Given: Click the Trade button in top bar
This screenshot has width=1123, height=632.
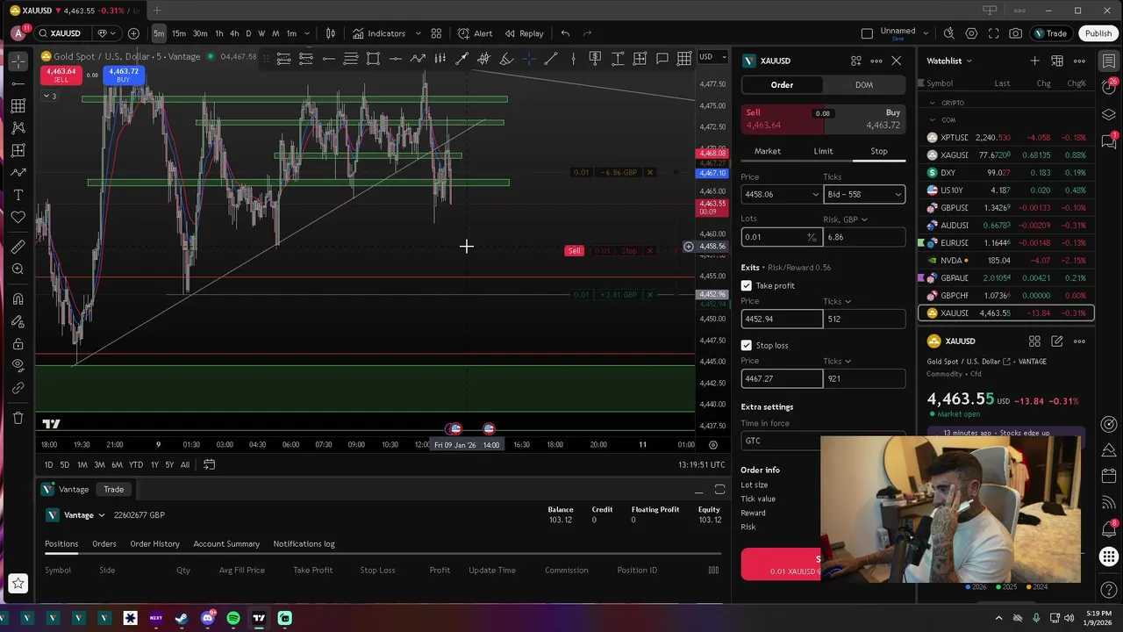Looking at the screenshot, I should 1050,33.
